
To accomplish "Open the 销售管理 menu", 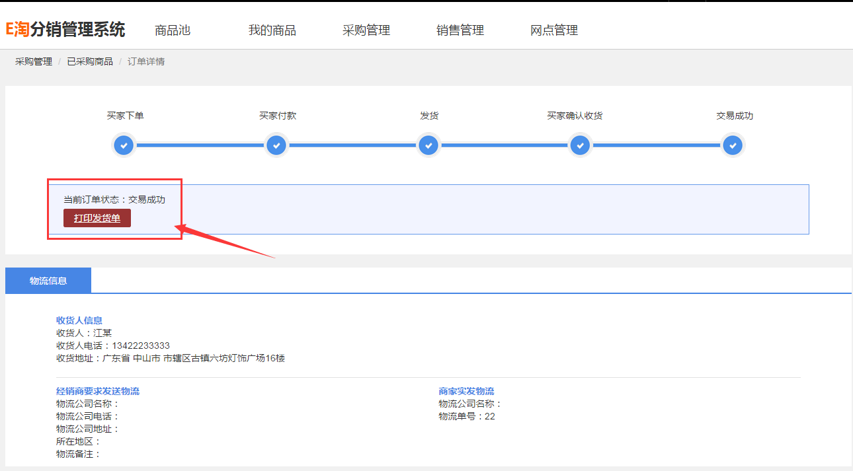I will coord(460,30).
